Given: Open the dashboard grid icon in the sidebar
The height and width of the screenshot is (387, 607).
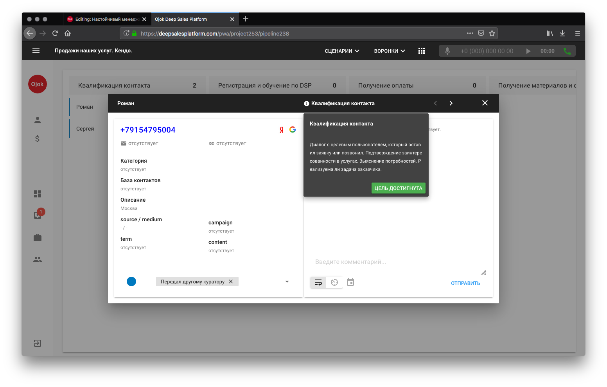Looking at the screenshot, I should (x=37, y=193).
